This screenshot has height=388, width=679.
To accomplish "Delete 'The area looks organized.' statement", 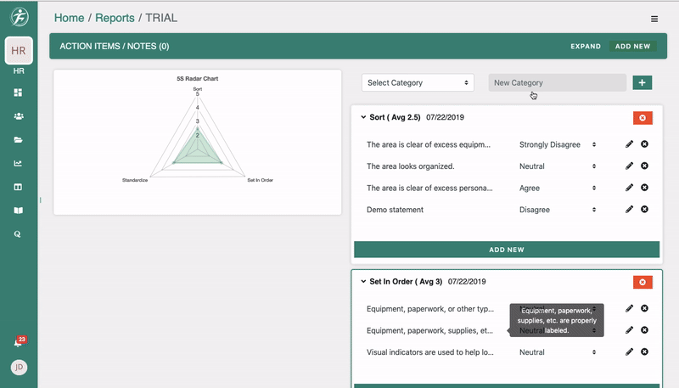I will coord(644,166).
